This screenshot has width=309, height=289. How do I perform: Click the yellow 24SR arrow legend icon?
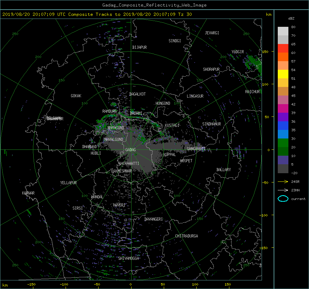(283, 181)
